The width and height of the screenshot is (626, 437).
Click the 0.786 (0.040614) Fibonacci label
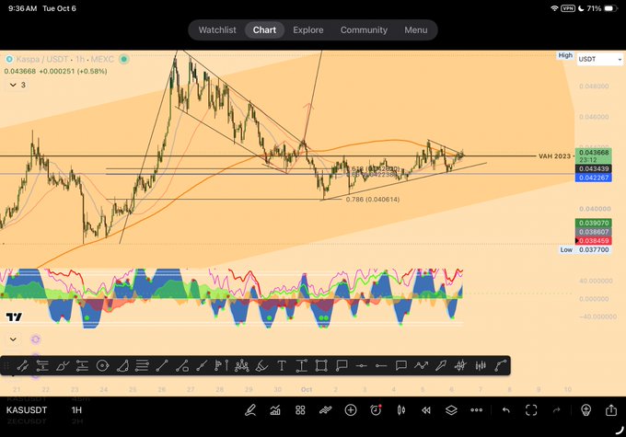(x=373, y=200)
